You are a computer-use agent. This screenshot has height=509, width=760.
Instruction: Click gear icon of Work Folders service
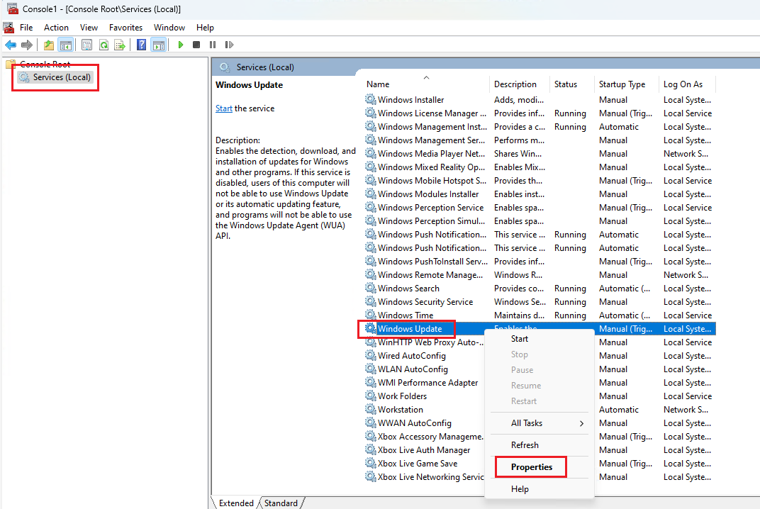tap(371, 396)
